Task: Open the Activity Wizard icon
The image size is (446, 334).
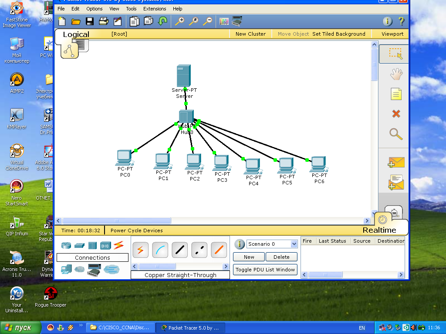Action: (x=118, y=21)
